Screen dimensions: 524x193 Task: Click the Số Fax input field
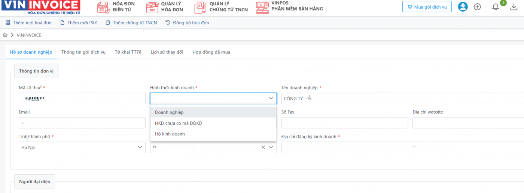coord(345,123)
